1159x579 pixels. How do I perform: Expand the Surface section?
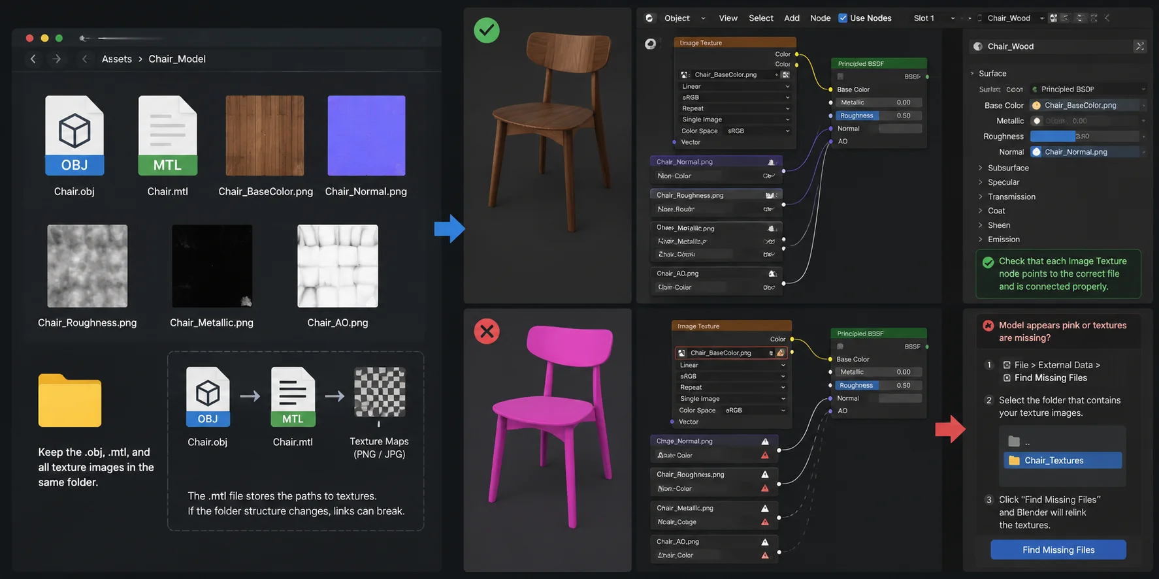tap(992, 74)
